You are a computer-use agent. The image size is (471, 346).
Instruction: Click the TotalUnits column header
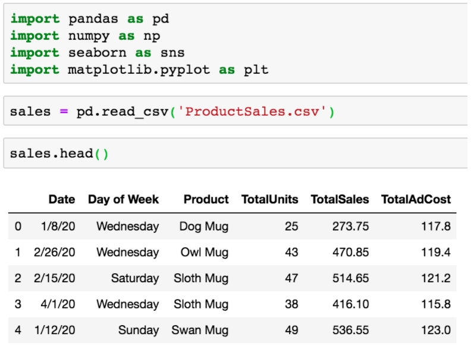[x=270, y=199]
